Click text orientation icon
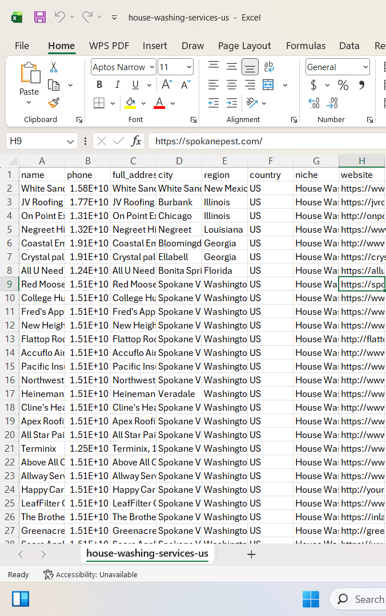The height and width of the screenshot is (616, 386). click(251, 103)
